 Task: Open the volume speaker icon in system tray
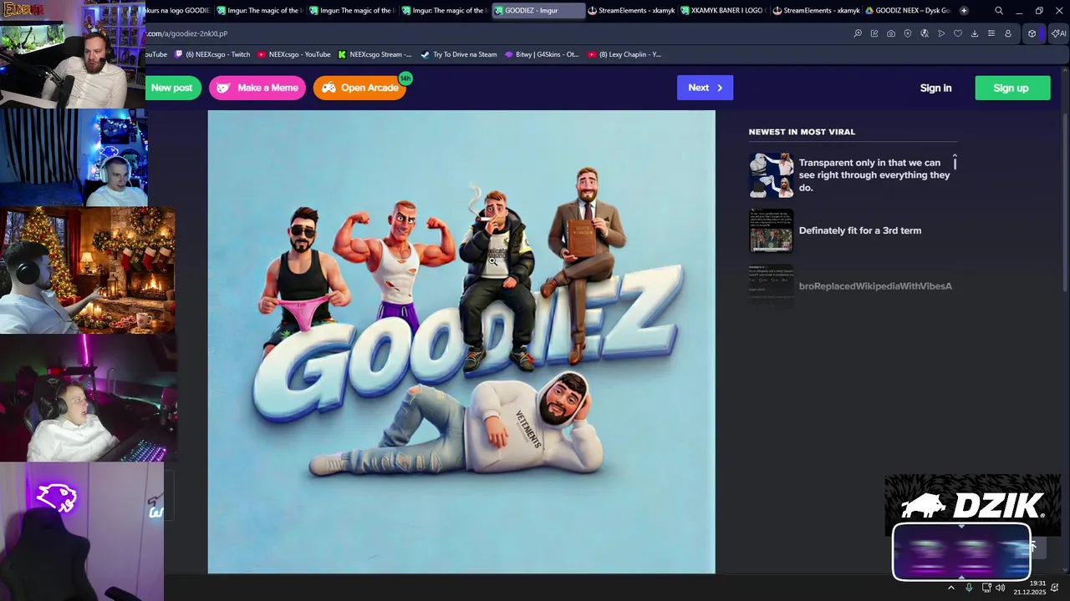click(1001, 588)
